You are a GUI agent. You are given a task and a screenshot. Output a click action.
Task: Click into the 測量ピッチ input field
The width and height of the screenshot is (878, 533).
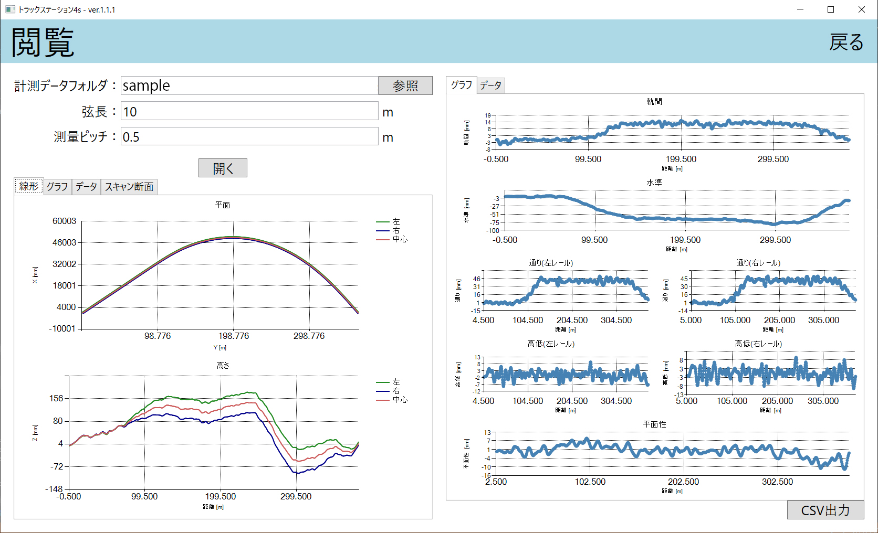tap(249, 136)
